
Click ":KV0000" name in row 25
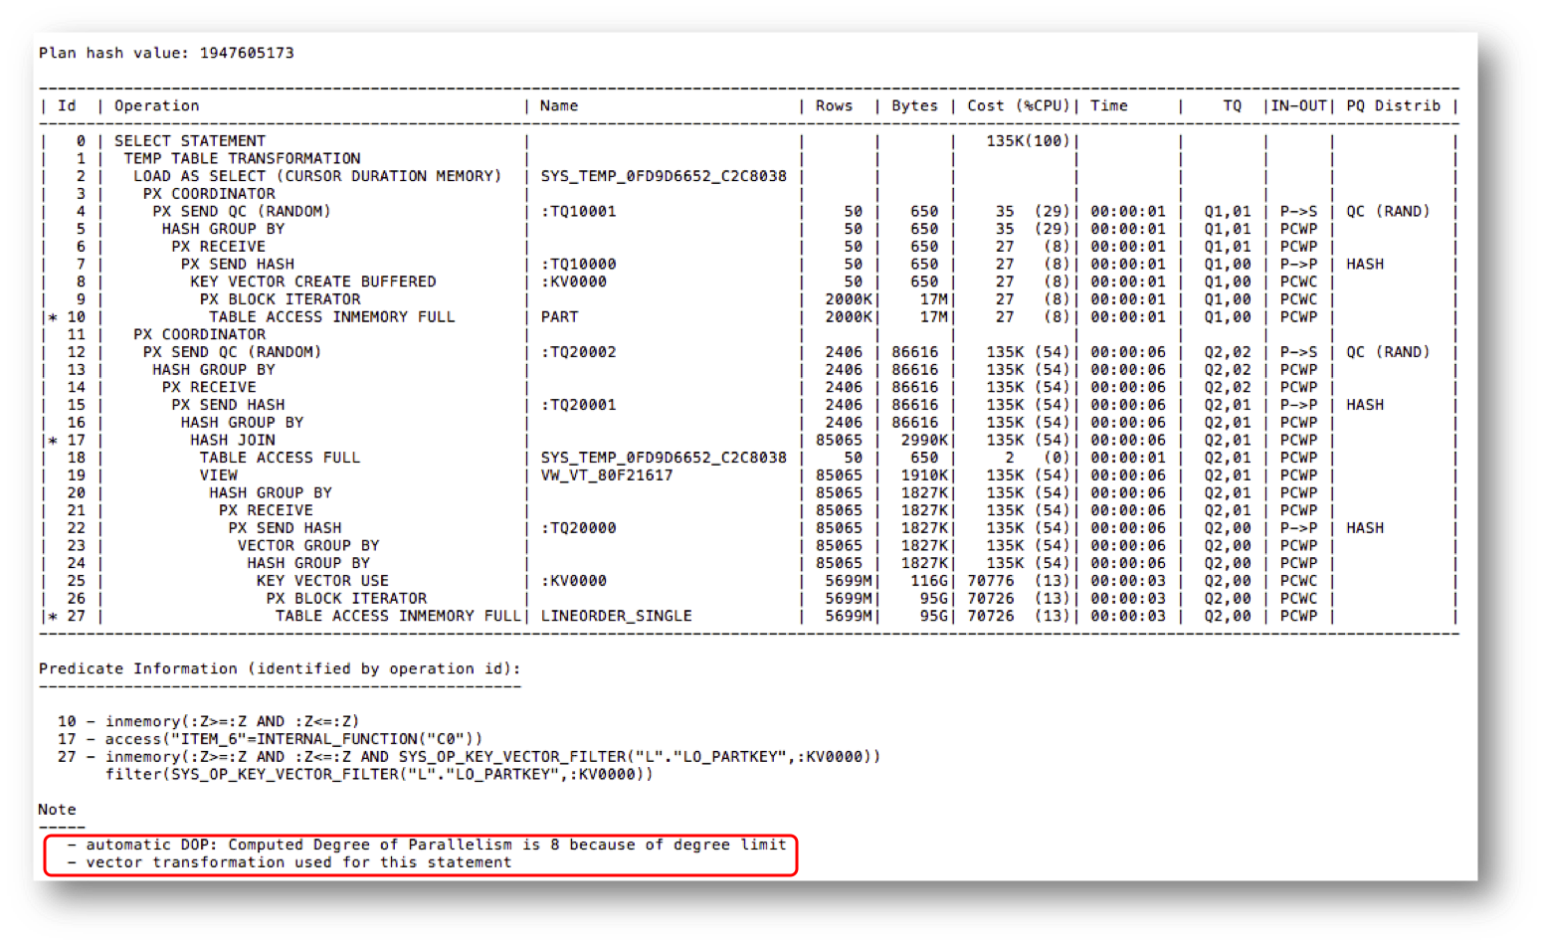point(573,581)
